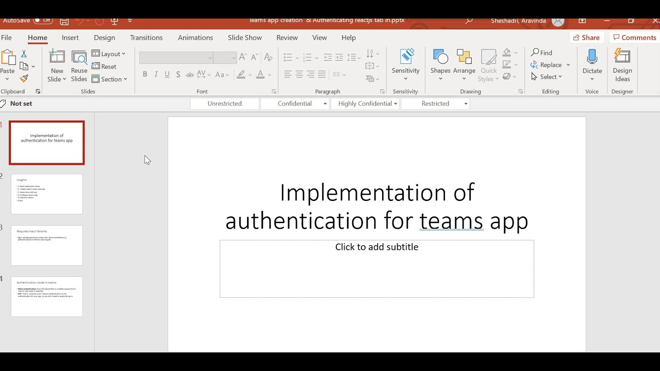Click the Share button
Image resolution: width=660 pixels, height=371 pixels.
click(586, 38)
